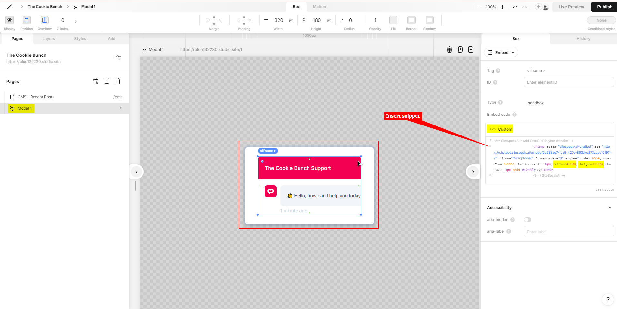Click the aria-hidden help icon
The width and height of the screenshot is (617, 309).
pos(513,220)
